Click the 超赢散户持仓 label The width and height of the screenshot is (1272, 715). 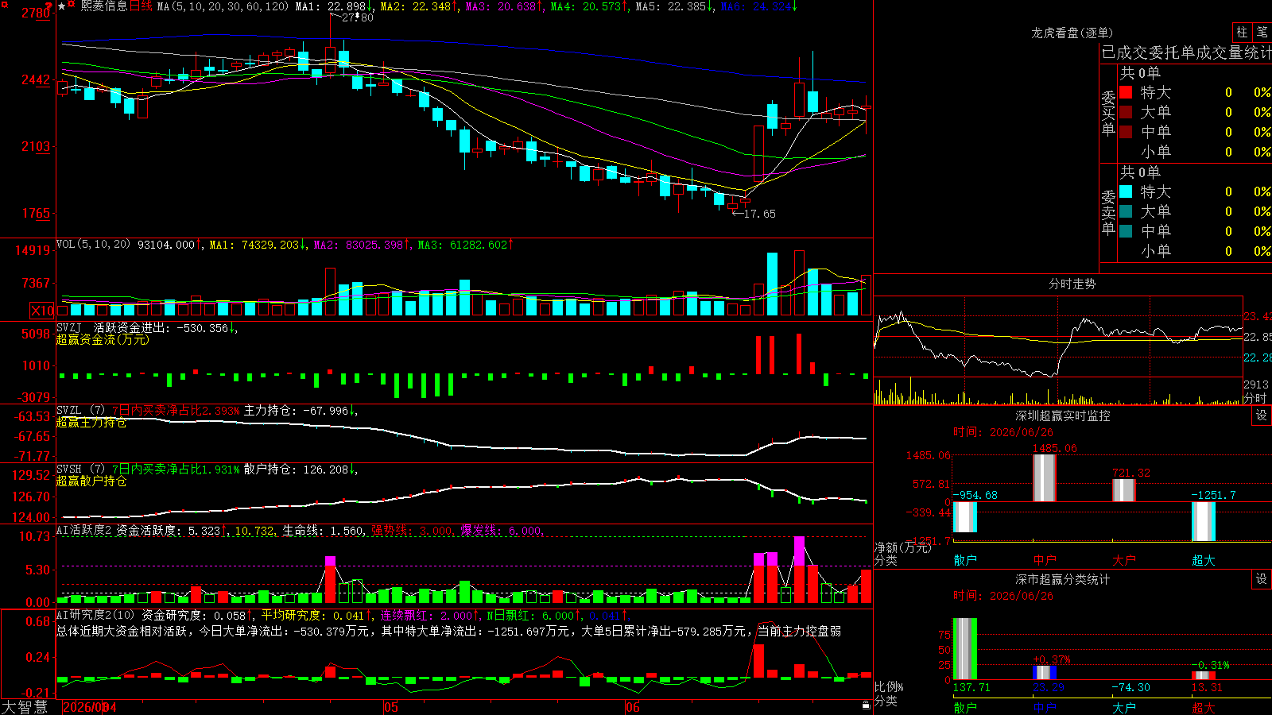click(91, 481)
